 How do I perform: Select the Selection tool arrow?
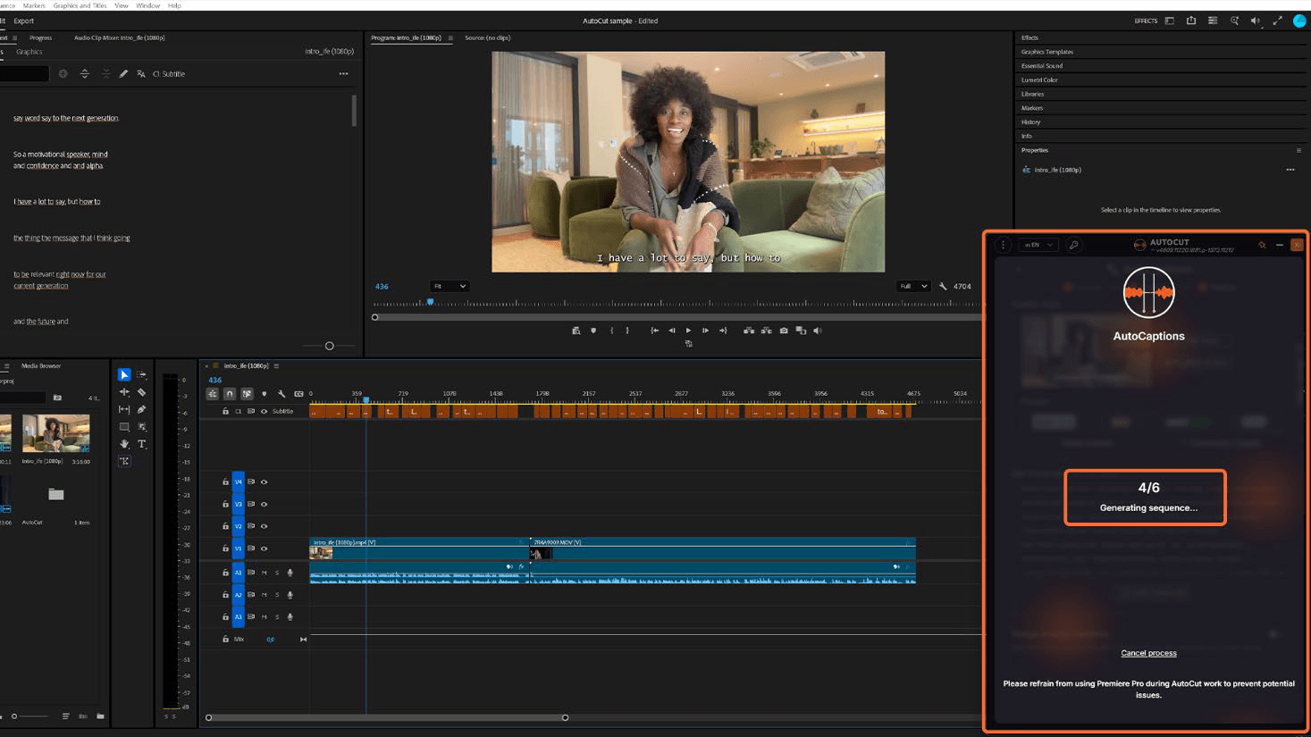(124, 375)
